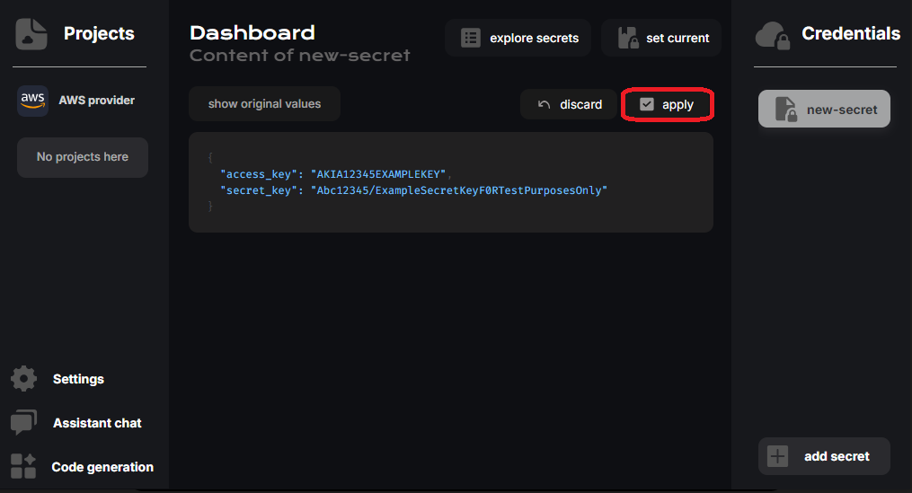Click the Assistant chat bubble icon
Screen dimensions: 912x493
24,423
